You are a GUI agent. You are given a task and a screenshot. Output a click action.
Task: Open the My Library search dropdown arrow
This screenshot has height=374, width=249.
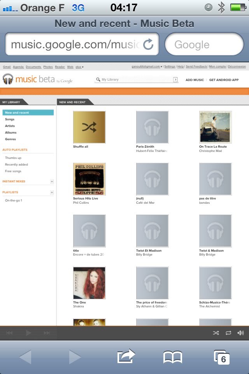175,80
